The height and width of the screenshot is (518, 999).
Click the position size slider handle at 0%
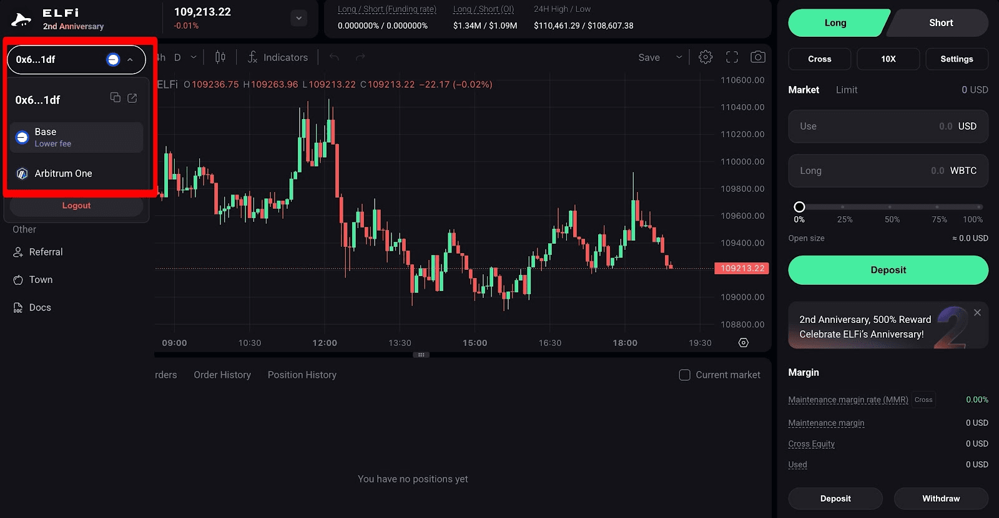coord(799,207)
